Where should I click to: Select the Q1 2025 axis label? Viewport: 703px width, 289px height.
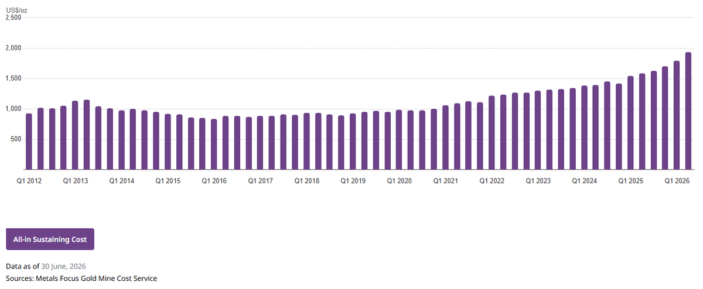point(630,181)
